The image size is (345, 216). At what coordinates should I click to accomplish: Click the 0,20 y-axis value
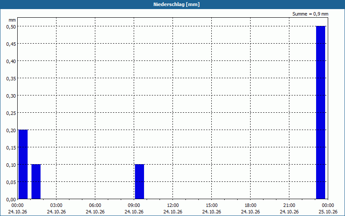point(11,130)
